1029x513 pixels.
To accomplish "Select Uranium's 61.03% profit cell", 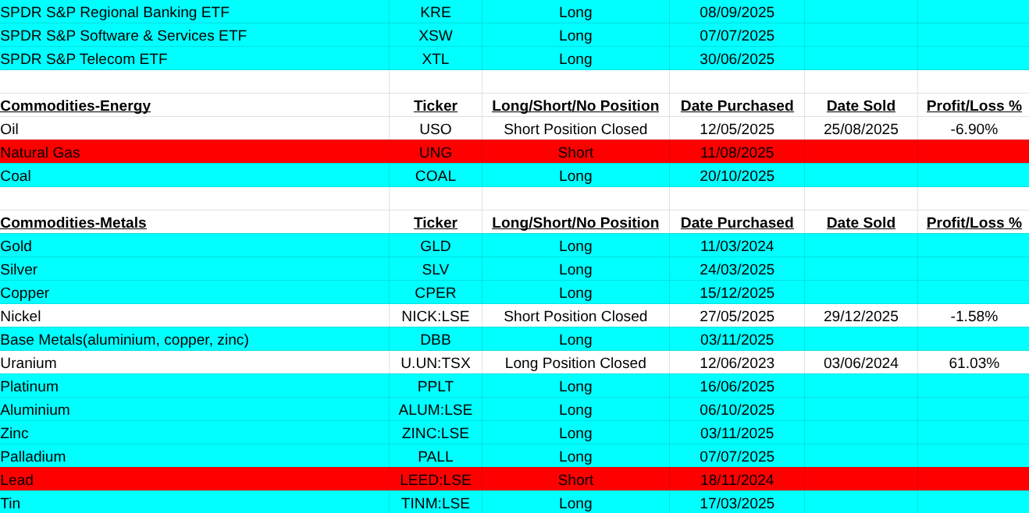I will (x=973, y=363).
